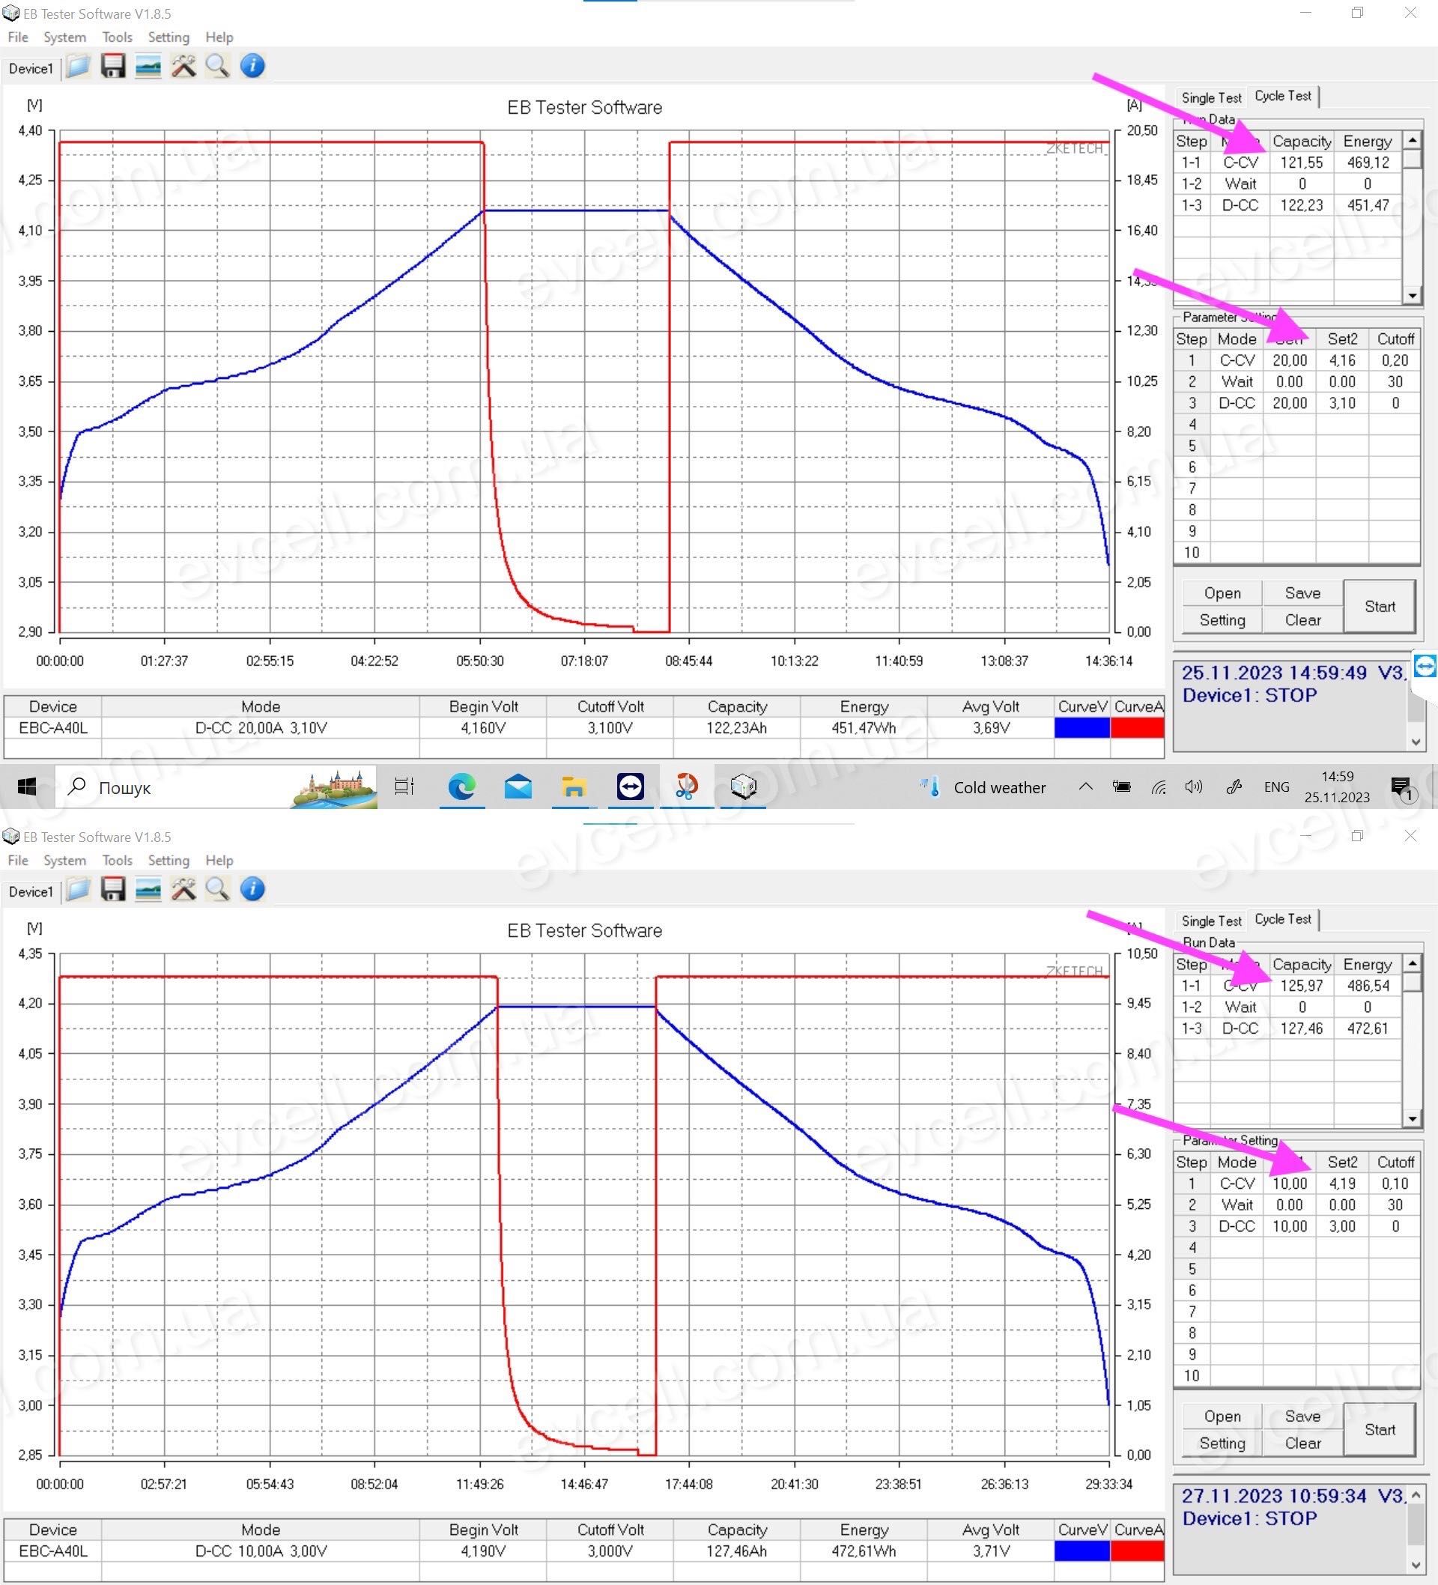The height and width of the screenshot is (1585, 1438).
Task: Open tools wrench icon in bottom window toolbar
Action: click(x=183, y=889)
